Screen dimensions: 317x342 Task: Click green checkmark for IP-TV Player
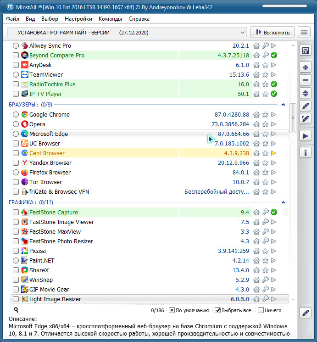tap(274, 94)
